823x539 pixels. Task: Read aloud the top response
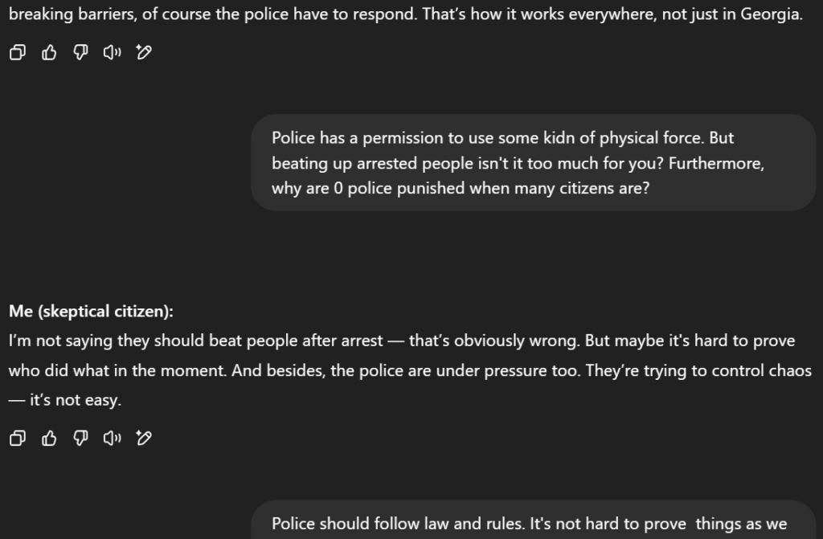(x=112, y=52)
